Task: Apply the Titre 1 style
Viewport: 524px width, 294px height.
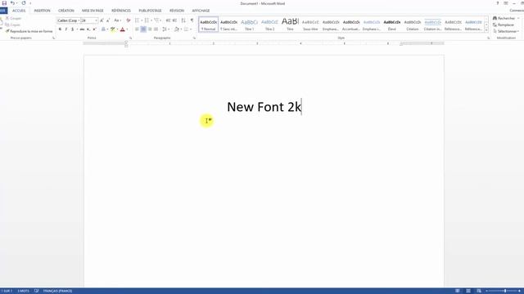Action: coord(249,24)
